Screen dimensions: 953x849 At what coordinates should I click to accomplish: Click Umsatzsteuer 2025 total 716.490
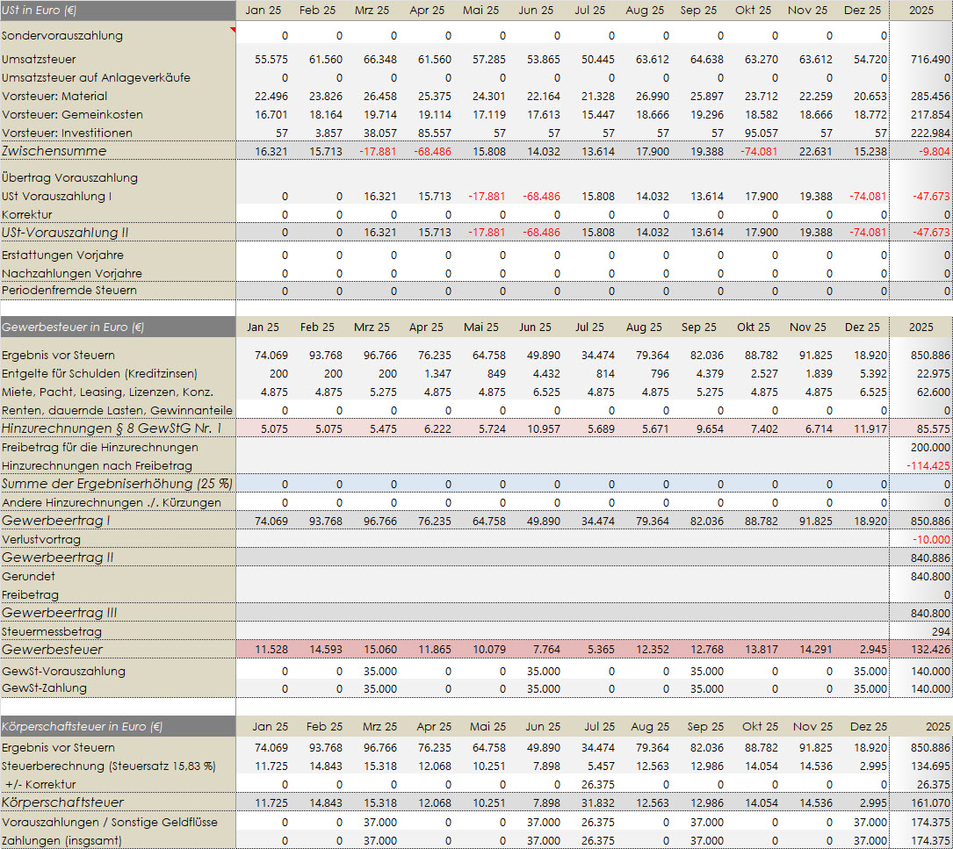930,60
